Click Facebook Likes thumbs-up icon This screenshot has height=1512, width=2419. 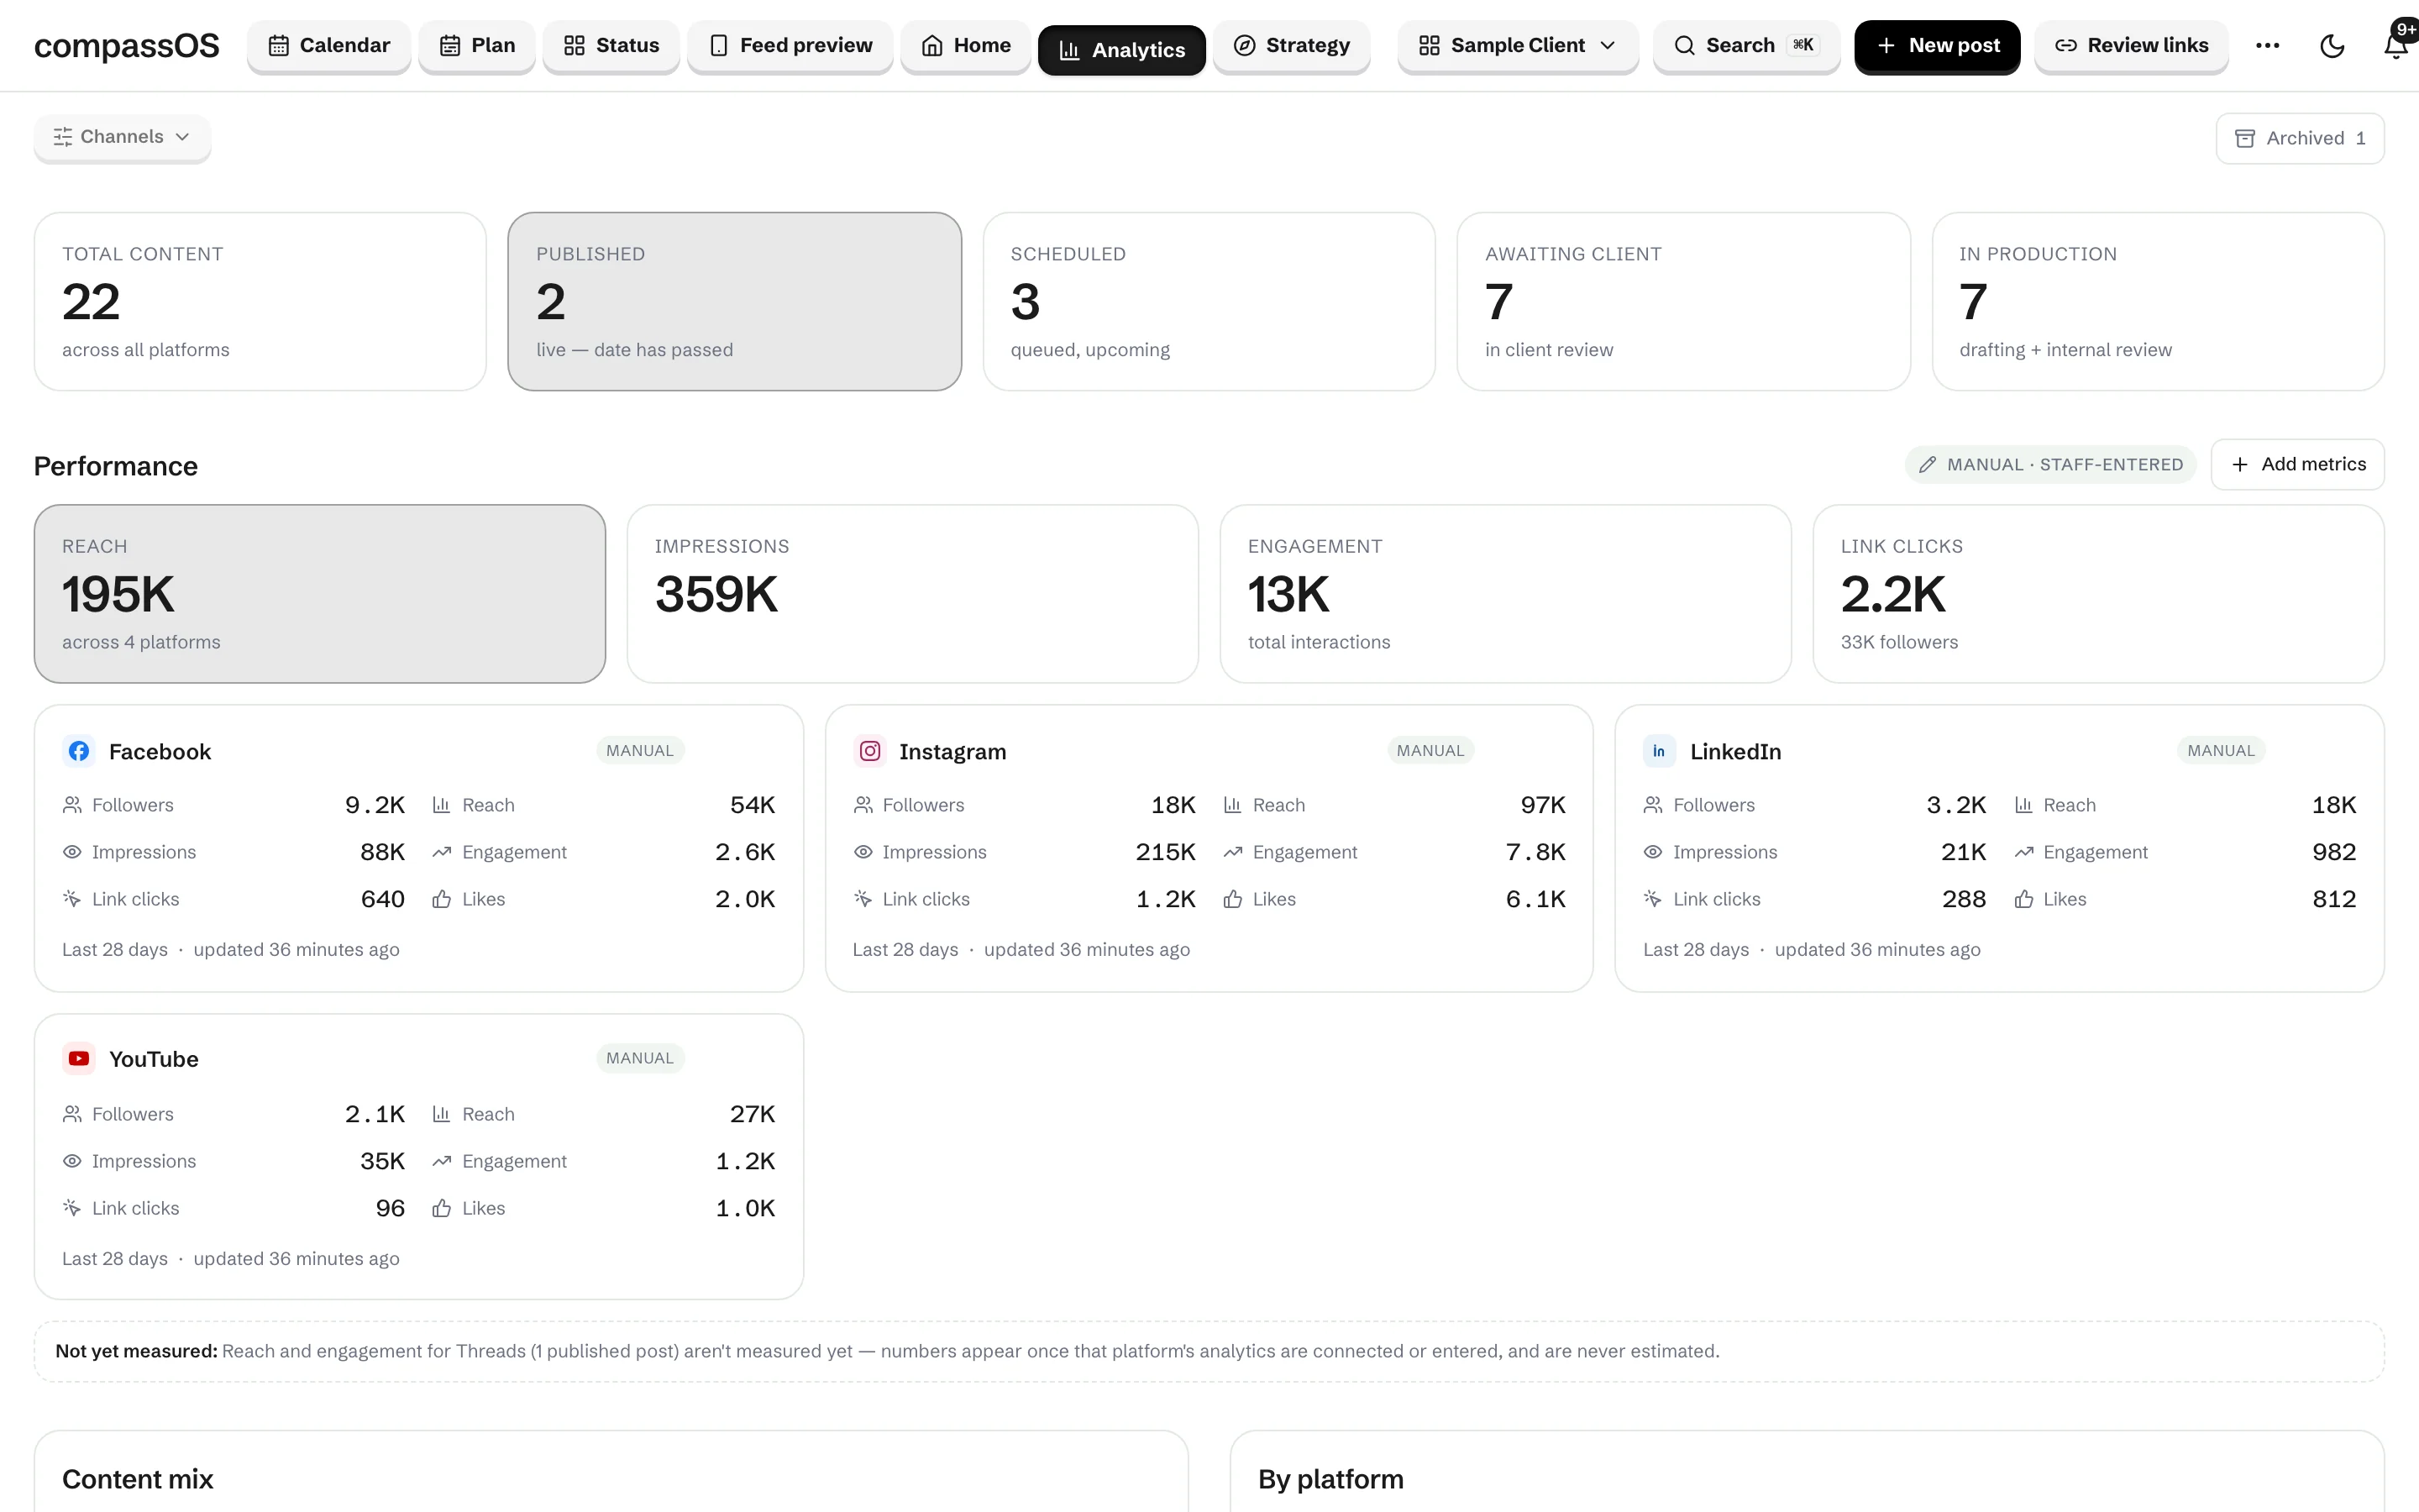[442, 899]
